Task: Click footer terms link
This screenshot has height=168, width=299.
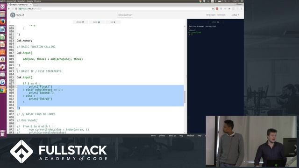Action: [x=153, y=136]
